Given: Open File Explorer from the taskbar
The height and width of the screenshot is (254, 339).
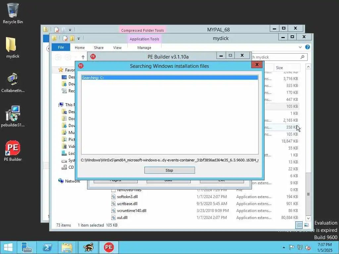Looking at the screenshot, I should click(67, 247).
